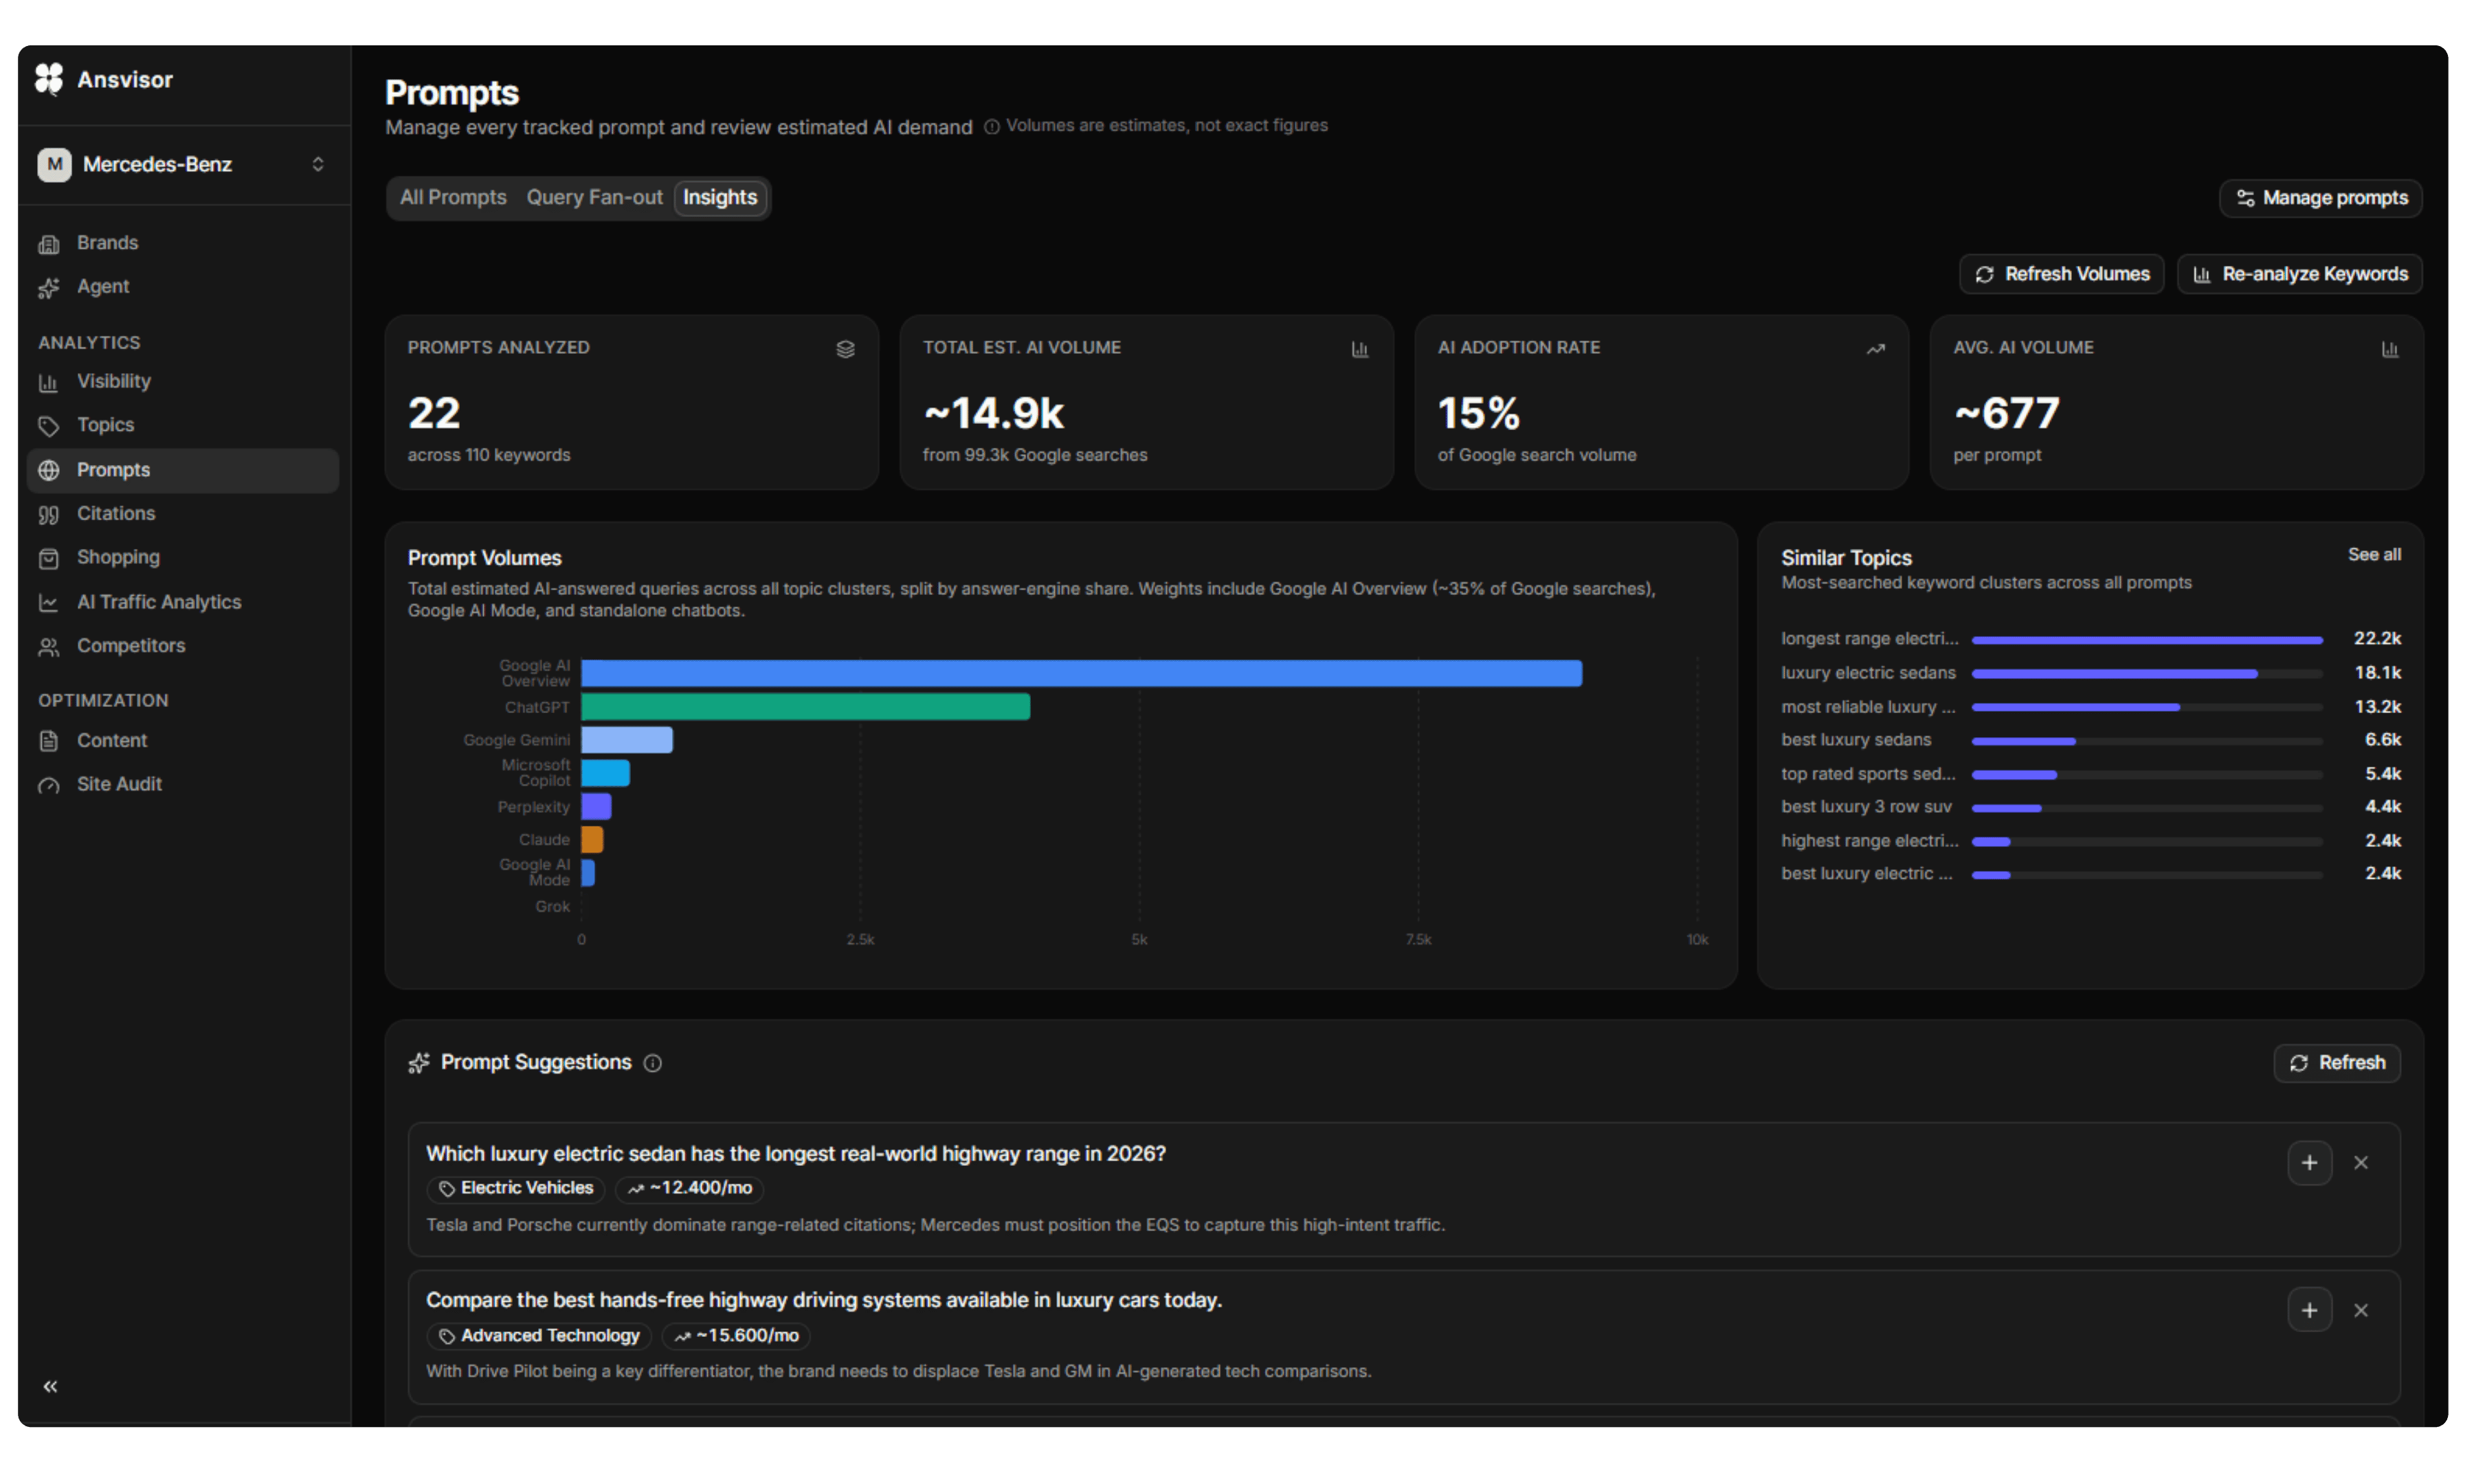Viewport: 2474px width, 1484px height.
Task: Dismiss the longest highway range prompt suggestion
Action: click(2360, 1163)
